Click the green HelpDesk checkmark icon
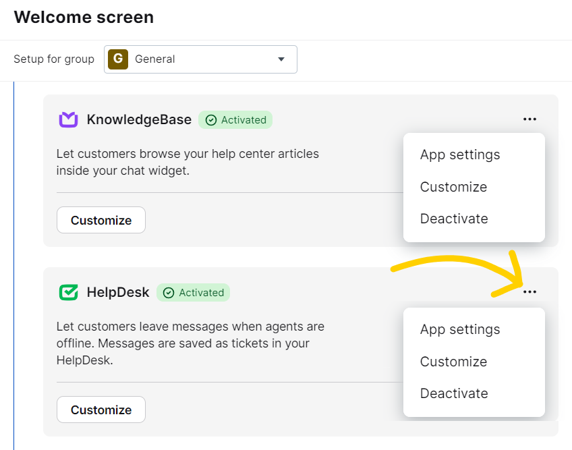Screen dimensions: 572x450 (x=68, y=292)
